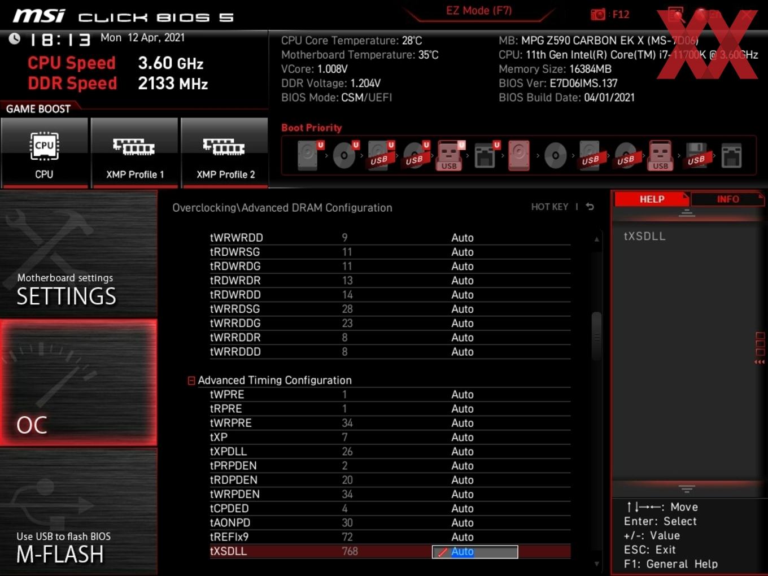Open the OC overclocking section
This screenshot has height=576, width=768.
(x=78, y=383)
